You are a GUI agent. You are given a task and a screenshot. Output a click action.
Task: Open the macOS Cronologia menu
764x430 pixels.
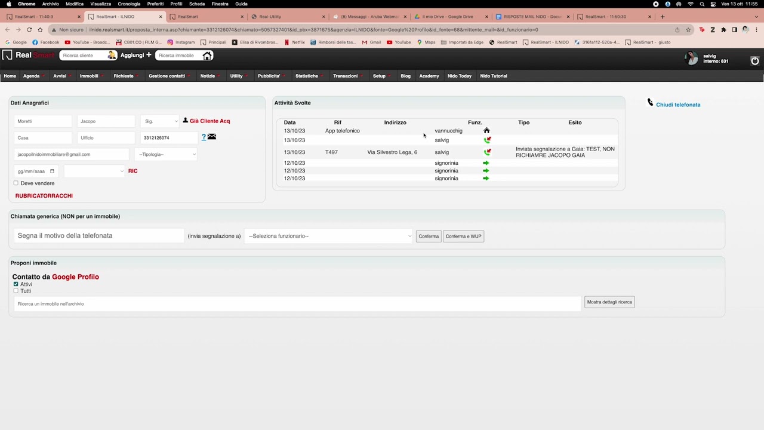(129, 4)
